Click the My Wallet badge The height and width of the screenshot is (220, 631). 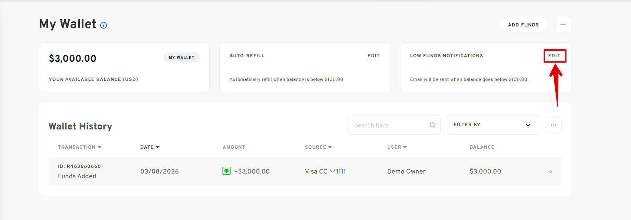(x=181, y=58)
